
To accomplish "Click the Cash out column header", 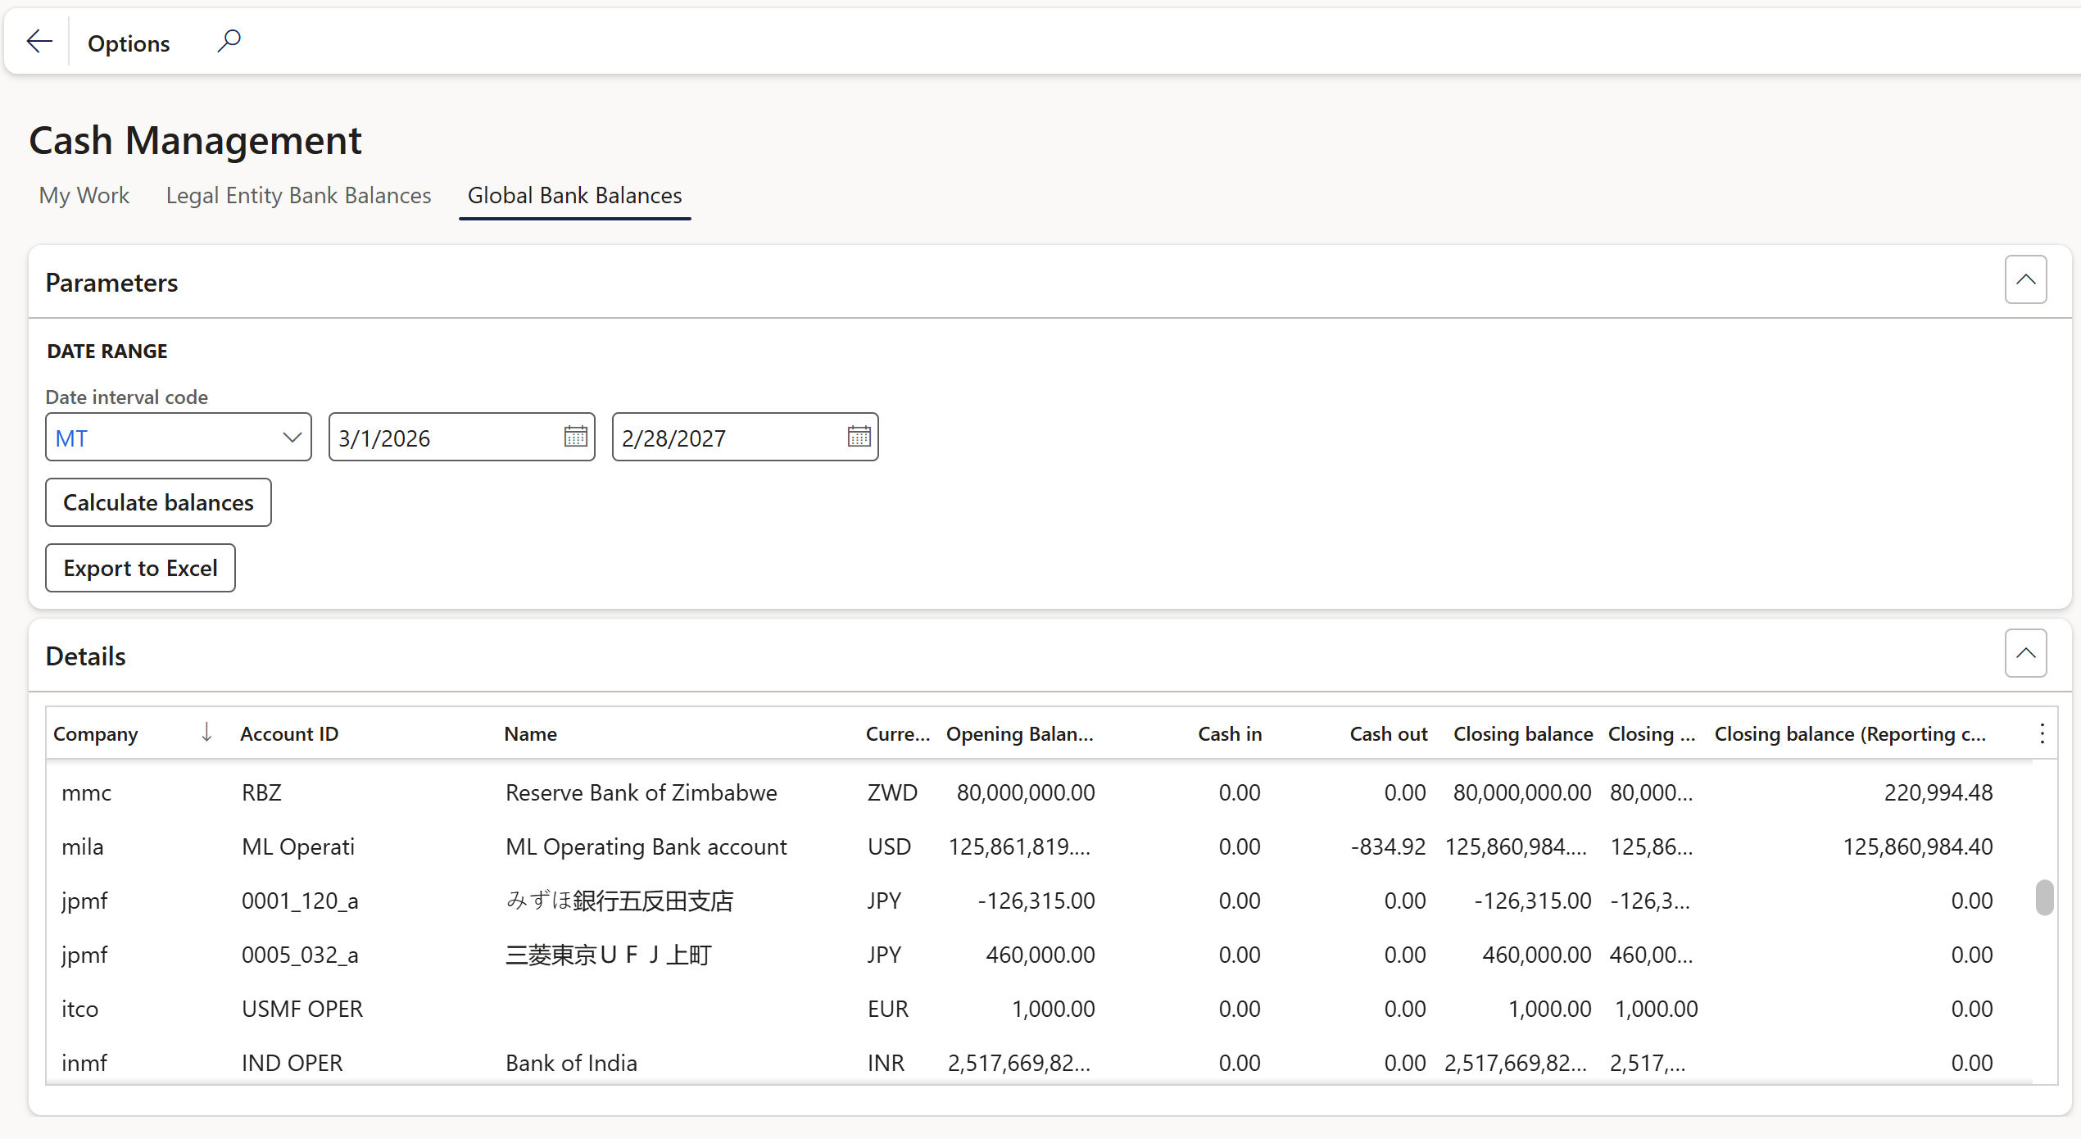I will click(x=1389, y=734).
